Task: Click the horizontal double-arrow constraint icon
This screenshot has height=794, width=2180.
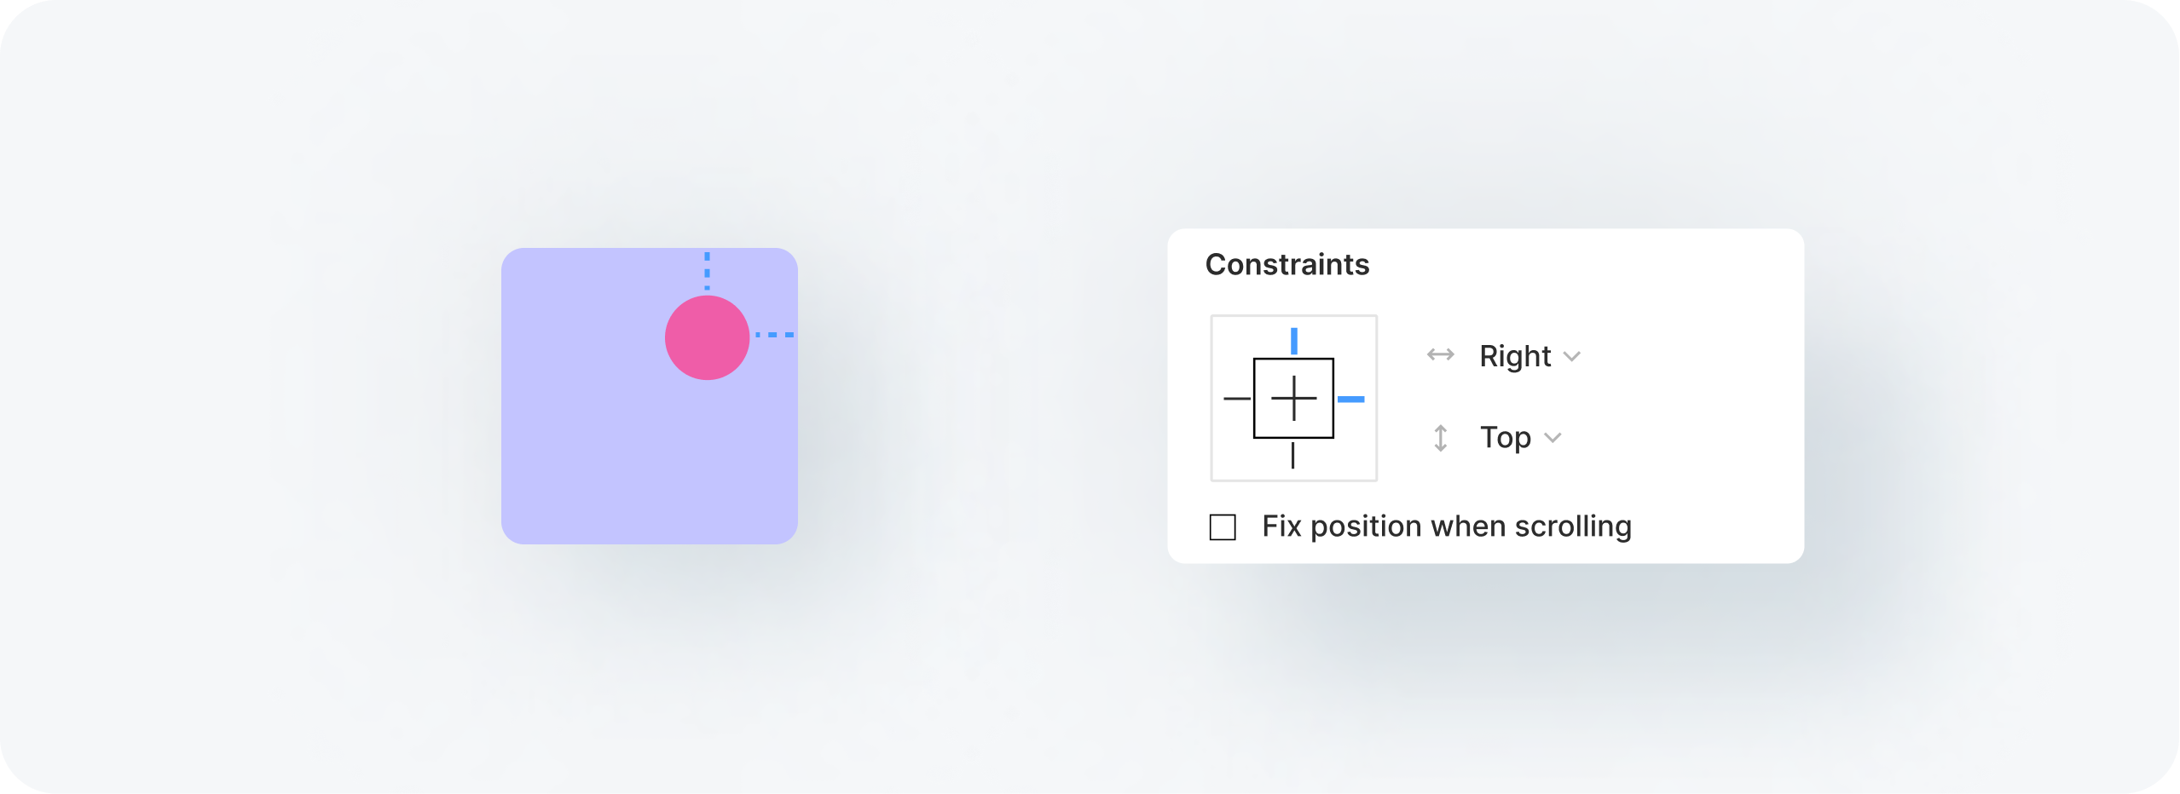Action: (x=1440, y=354)
